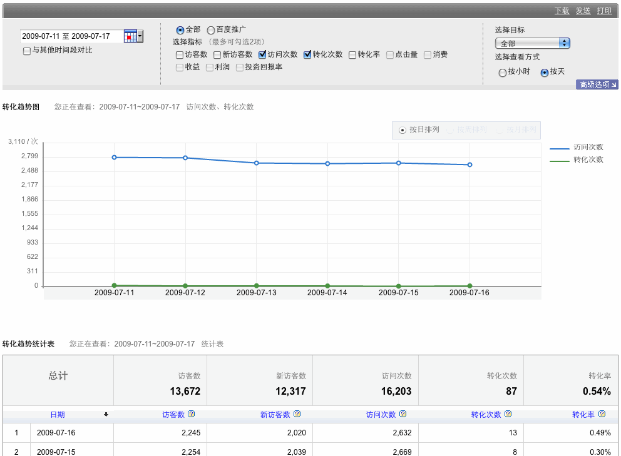Image resolution: width=621 pixels, height=456 pixels.
Task: Click the 下载 link
Action: point(562,11)
